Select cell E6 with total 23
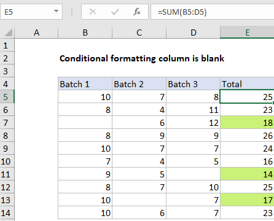 (x=247, y=110)
